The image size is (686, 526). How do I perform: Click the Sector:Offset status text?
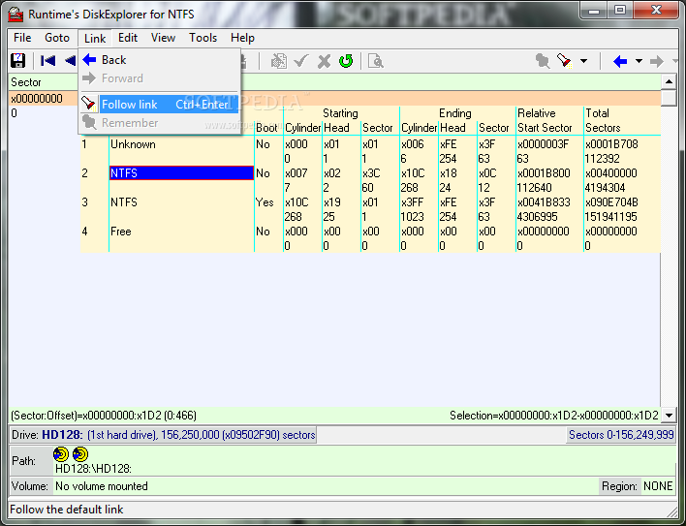click(104, 416)
